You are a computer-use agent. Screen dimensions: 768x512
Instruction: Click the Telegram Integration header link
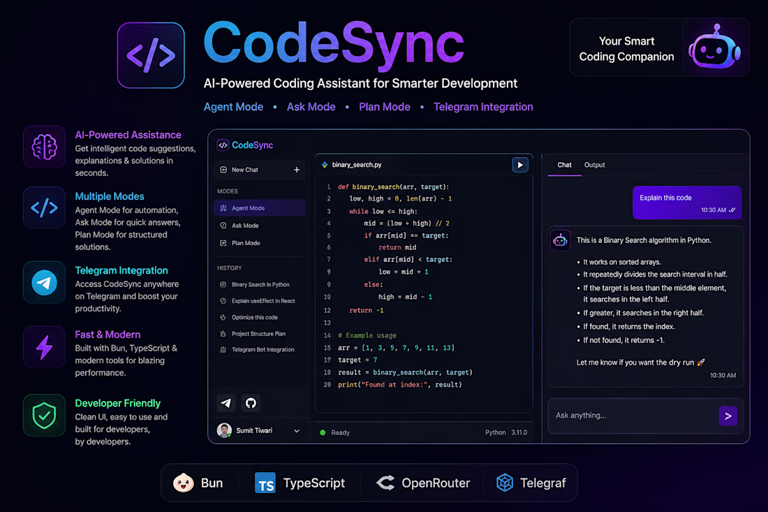pyautogui.click(x=483, y=107)
